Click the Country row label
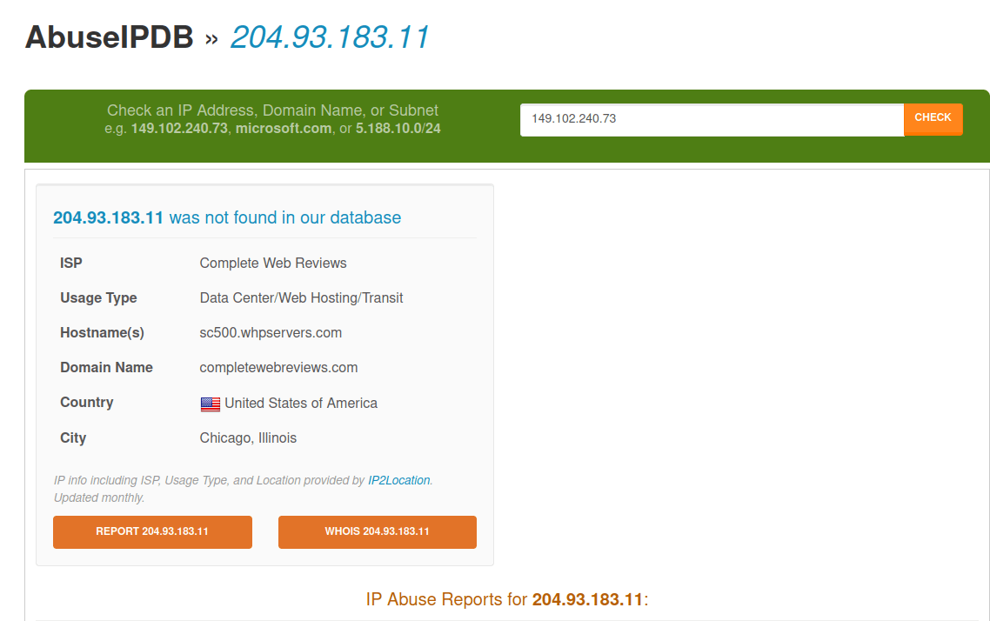The image size is (990, 621). pyautogui.click(x=87, y=403)
